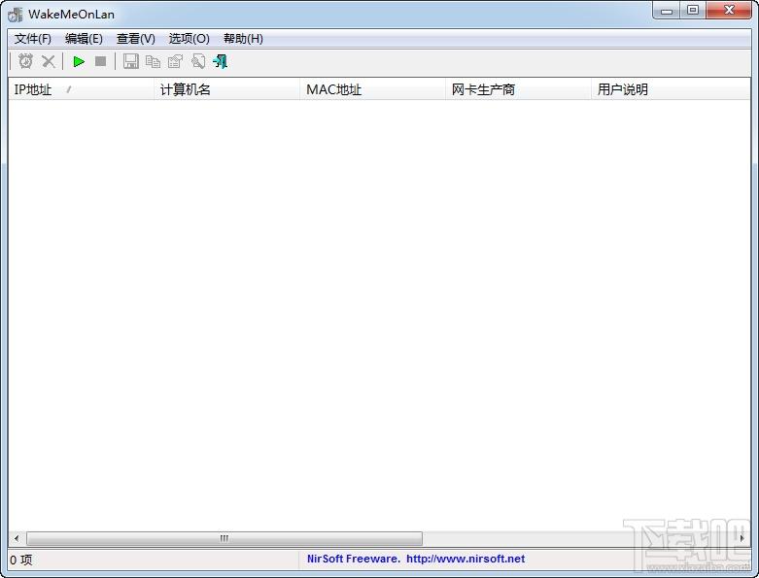Click the WakeMeOnLan title bar app icon

click(x=16, y=15)
